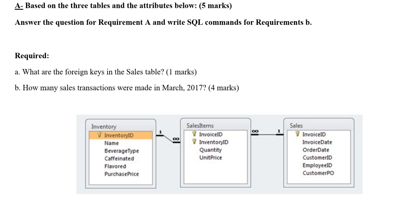Image resolution: width=394 pixels, height=211 pixels.
Task: Click the key icon next to InvoiceID in SalesItems
Action: coord(194,135)
